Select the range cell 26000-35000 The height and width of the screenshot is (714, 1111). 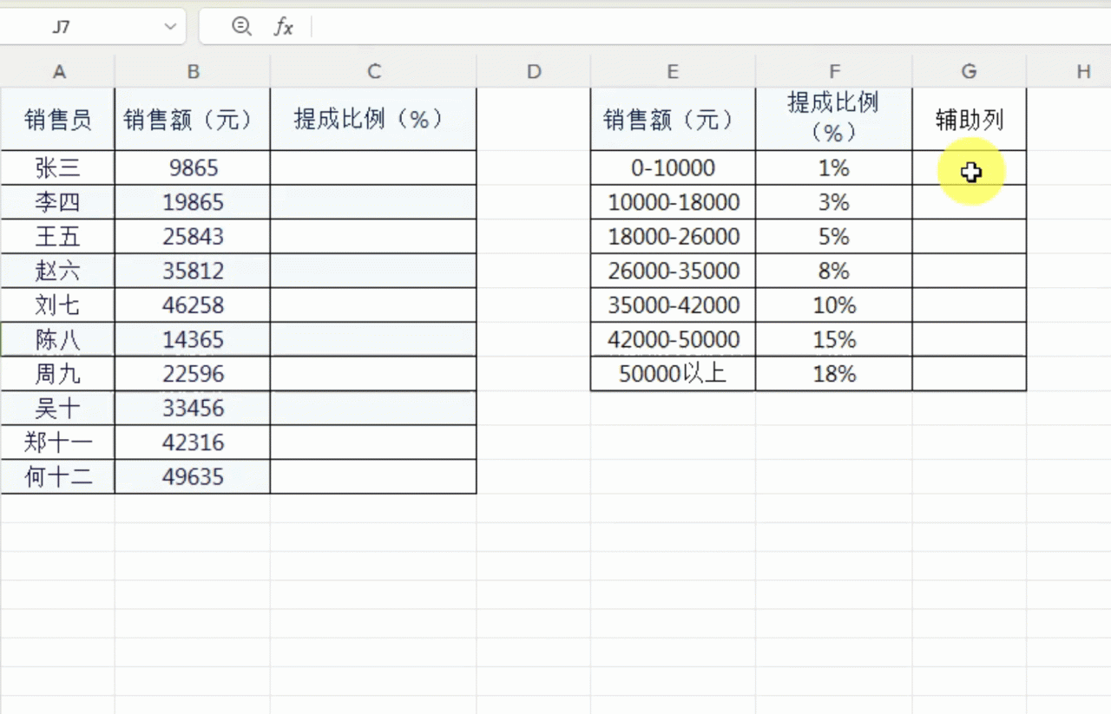[673, 271]
